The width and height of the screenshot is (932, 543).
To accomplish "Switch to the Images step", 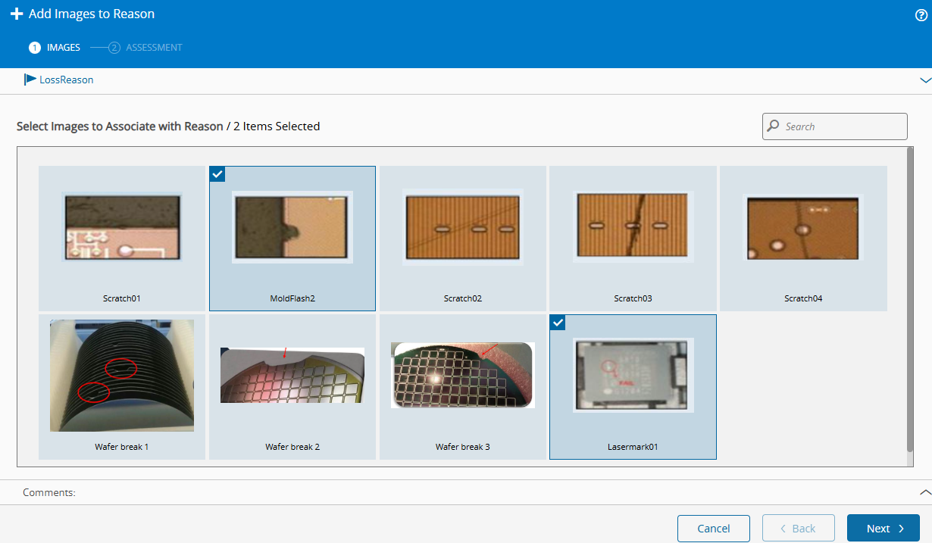I will (x=55, y=47).
